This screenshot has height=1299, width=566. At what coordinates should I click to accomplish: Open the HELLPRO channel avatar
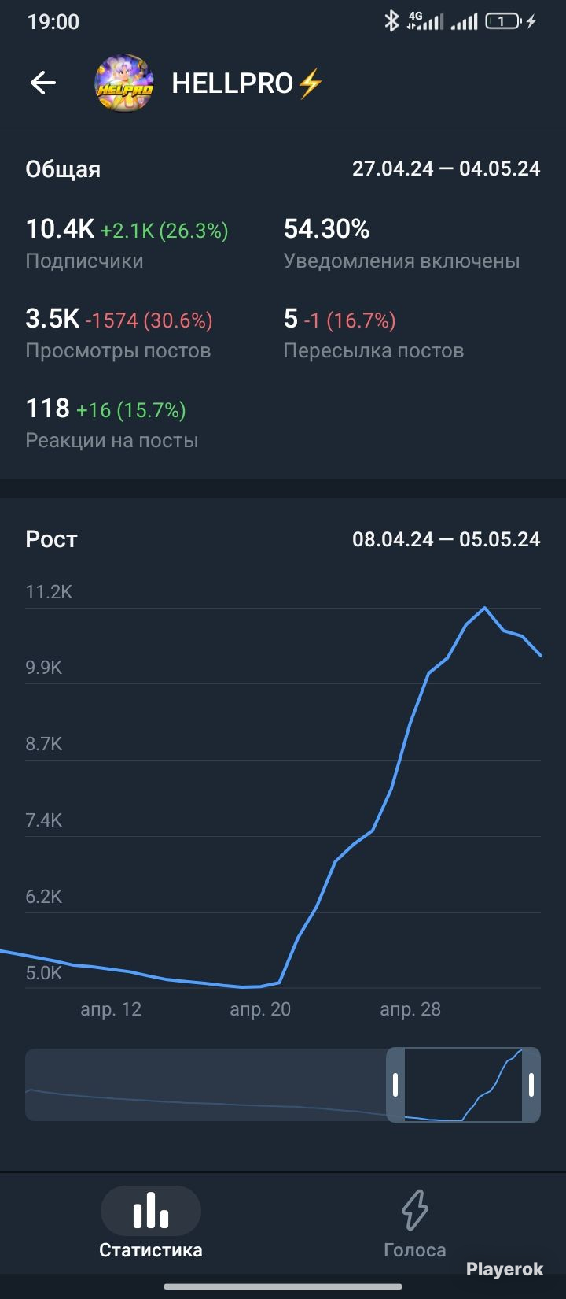(123, 83)
